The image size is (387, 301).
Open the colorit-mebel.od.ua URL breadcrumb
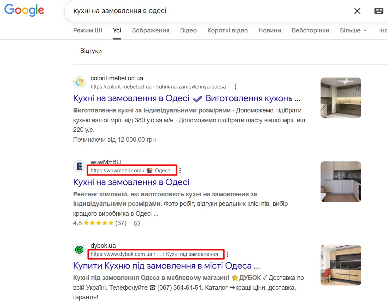(x=158, y=87)
